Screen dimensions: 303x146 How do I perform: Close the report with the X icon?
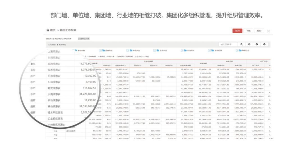[268, 31]
